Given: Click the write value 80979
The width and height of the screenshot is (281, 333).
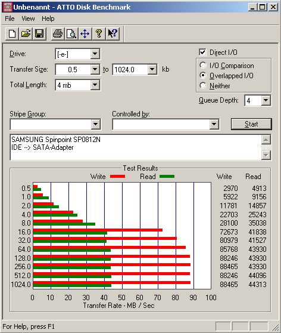Looking at the screenshot, I should pos(229,240).
